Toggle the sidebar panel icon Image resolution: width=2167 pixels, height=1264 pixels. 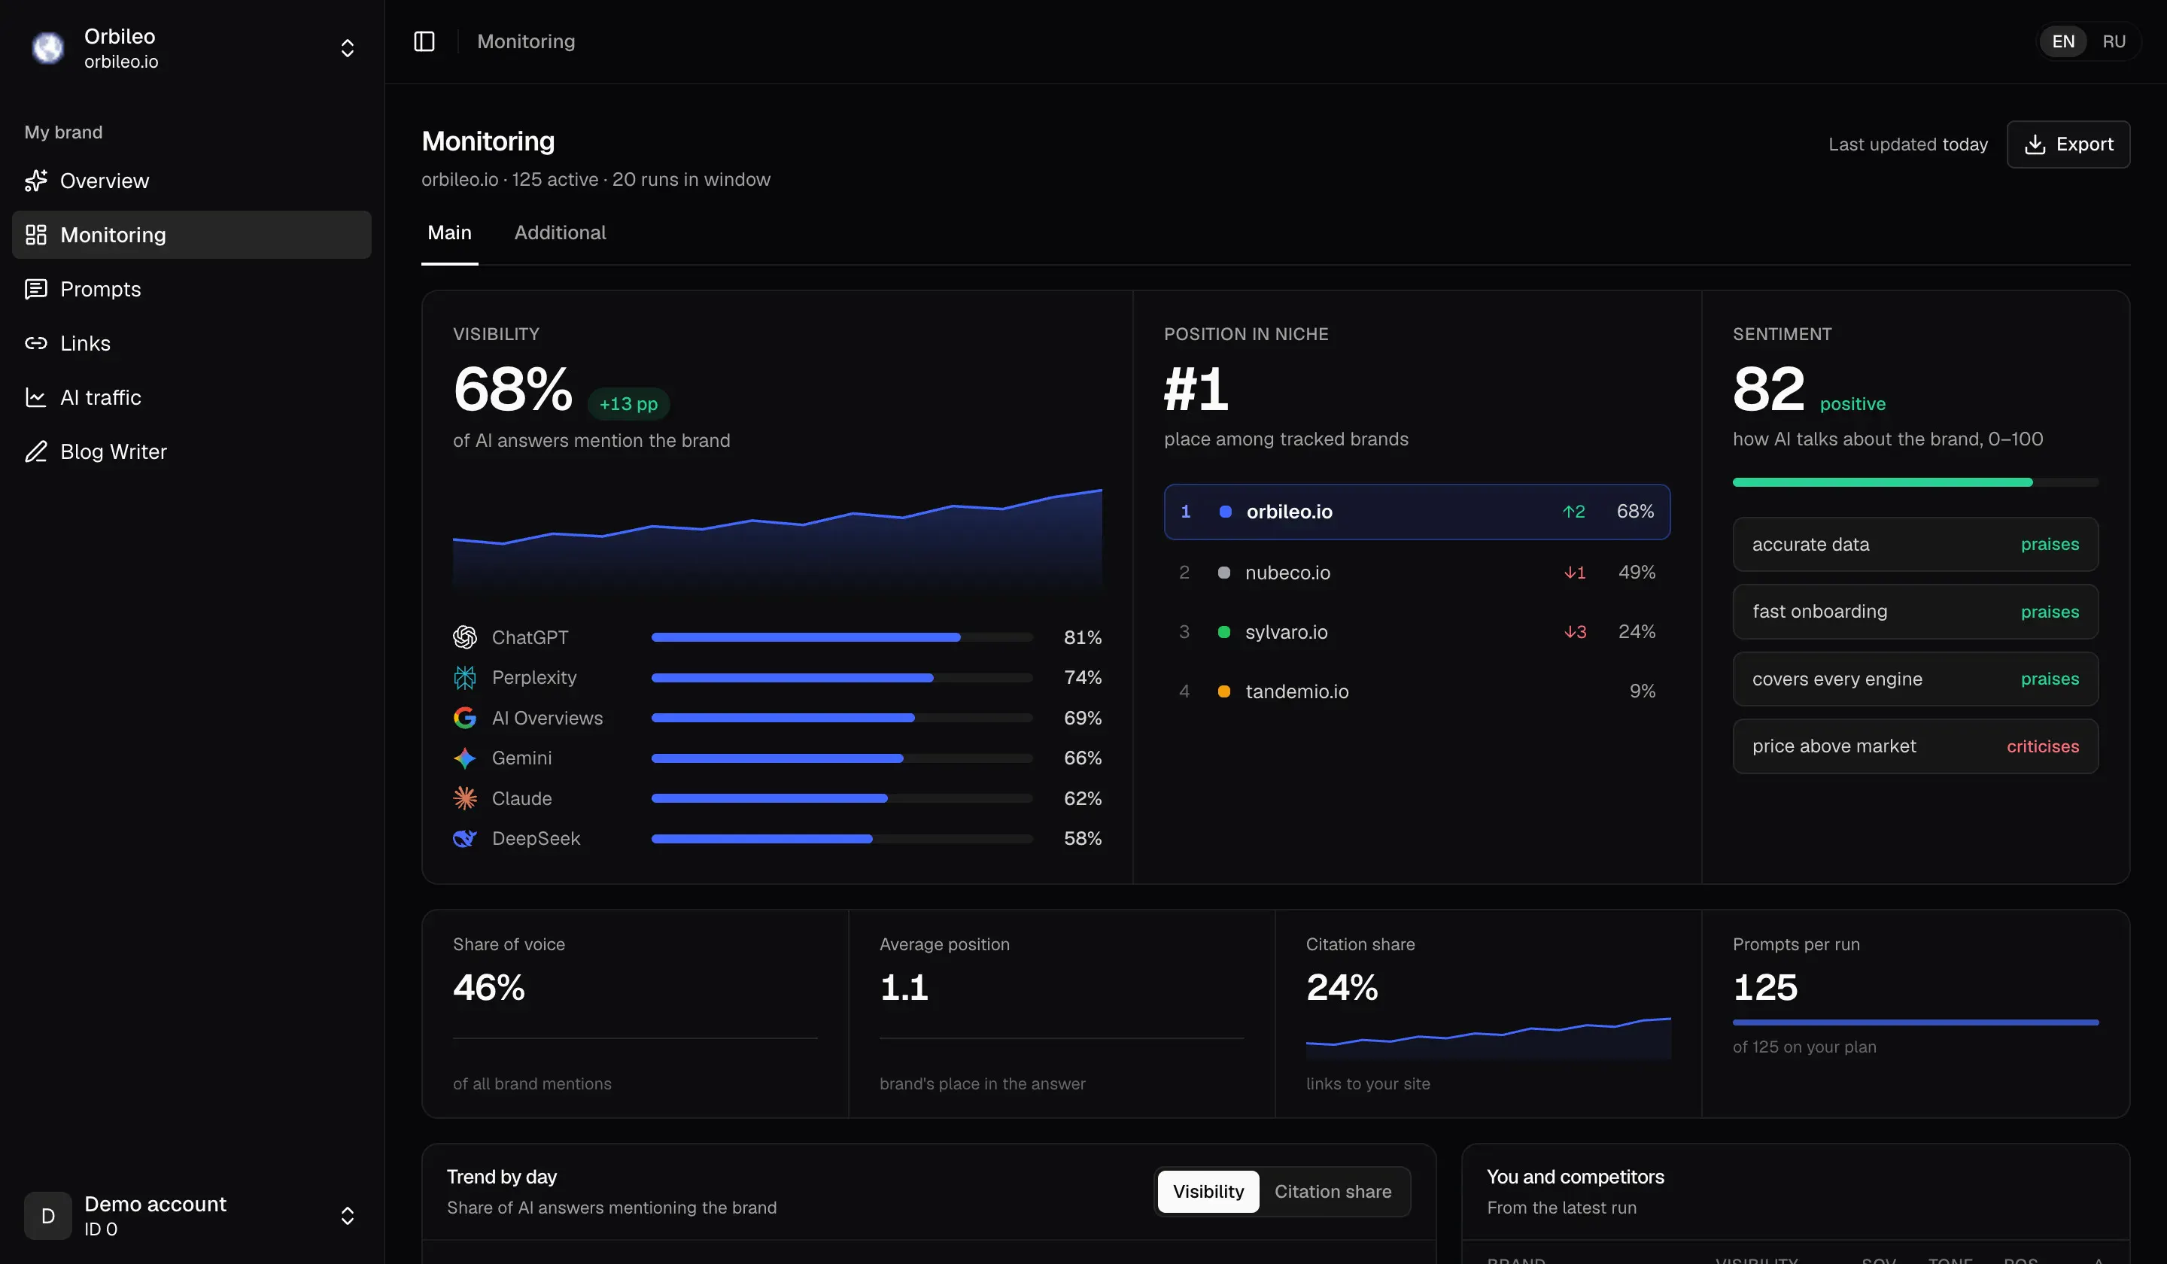point(424,41)
